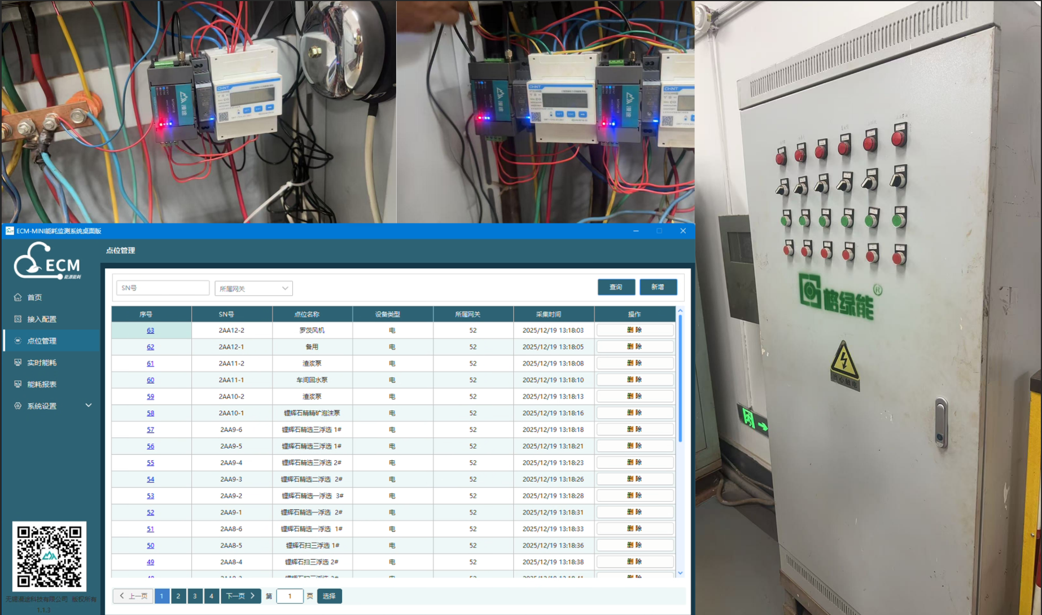Click the 实时能耗 monitor icon
Image resolution: width=1042 pixels, height=615 pixels.
[x=18, y=363]
